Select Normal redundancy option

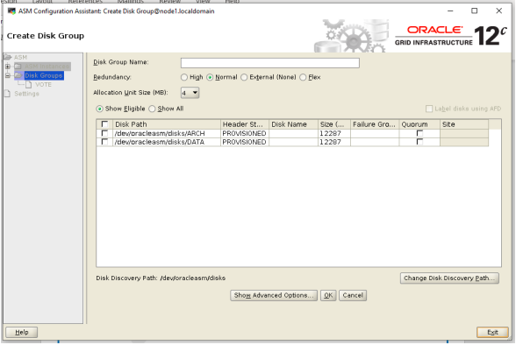coord(210,77)
